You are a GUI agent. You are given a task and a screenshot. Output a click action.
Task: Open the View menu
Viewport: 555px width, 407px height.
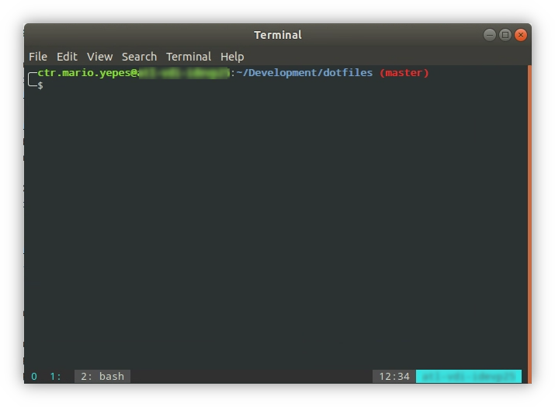[x=100, y=57]
